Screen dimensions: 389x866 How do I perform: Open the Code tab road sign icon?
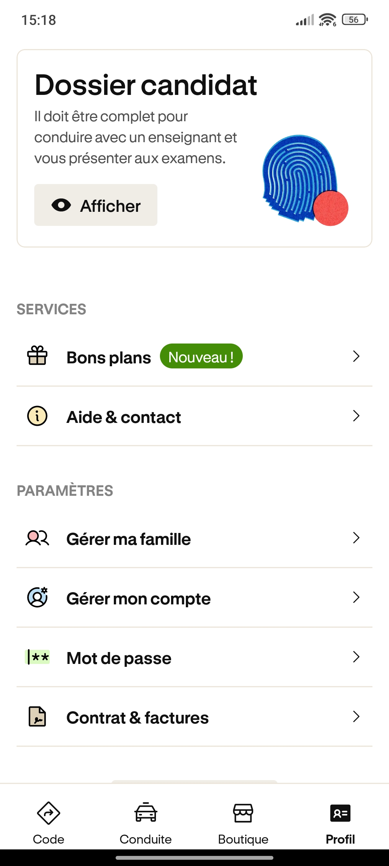click(x=49, y=813)
